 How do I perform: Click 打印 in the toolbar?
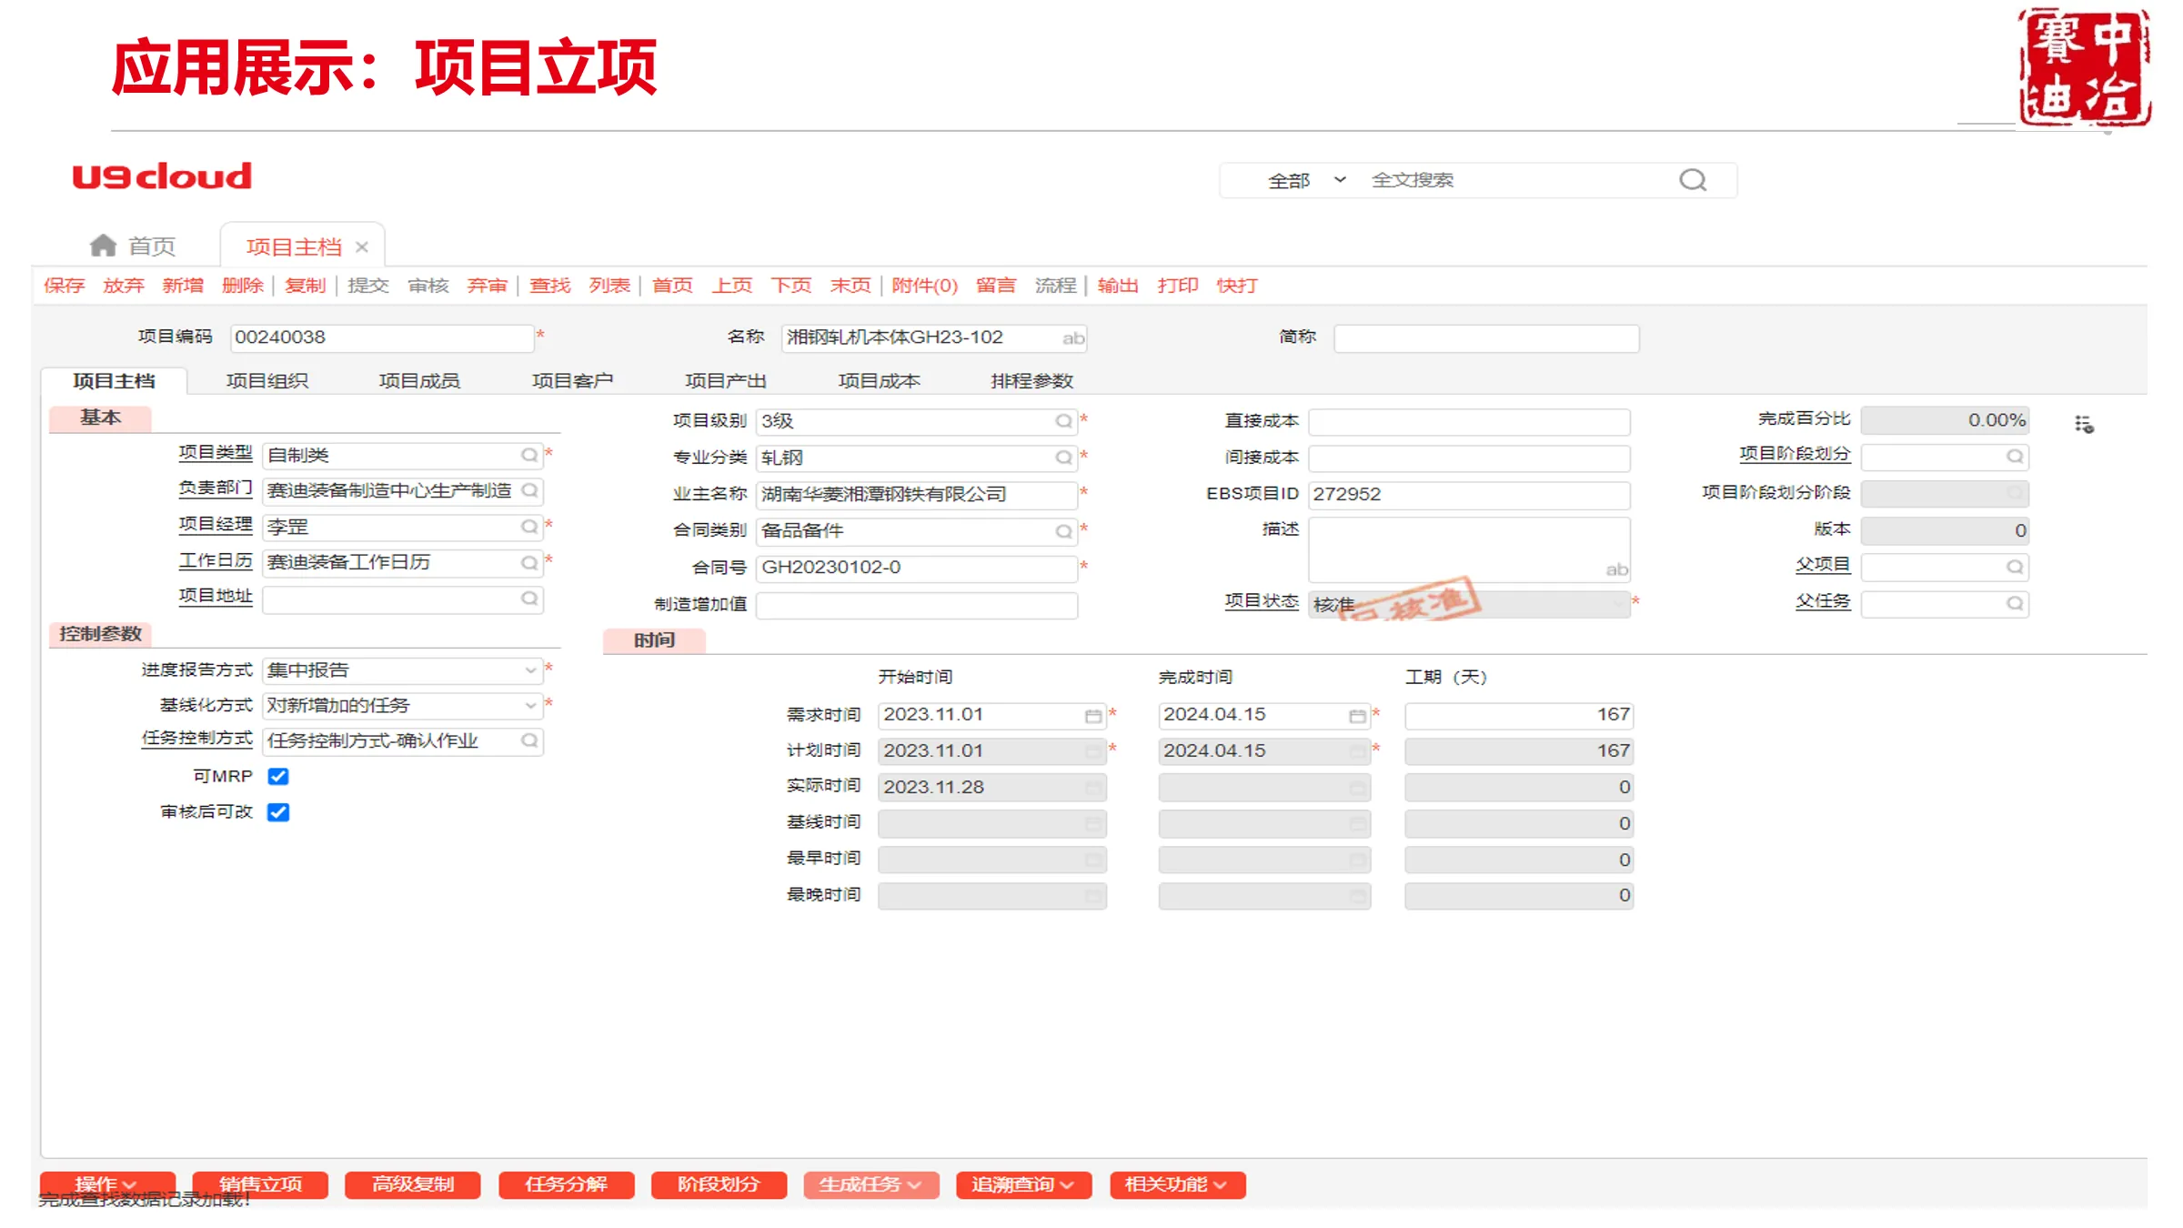click(1177, 286)
